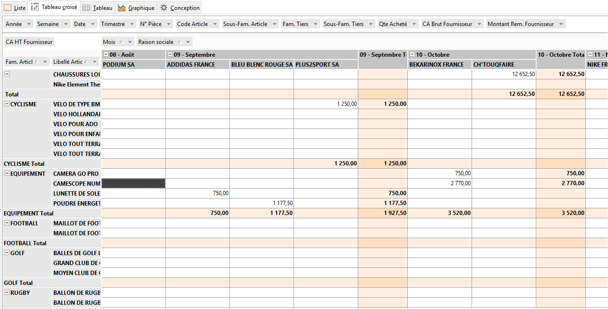Viewport: 608px width, 309px height.
Task: Open the Sous-Fam. Tiers filter dropdown
Action: click(x=371, y=24)
